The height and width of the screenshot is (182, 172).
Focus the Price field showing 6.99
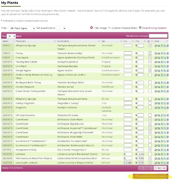pyautogui.click(x=141, y=154)
